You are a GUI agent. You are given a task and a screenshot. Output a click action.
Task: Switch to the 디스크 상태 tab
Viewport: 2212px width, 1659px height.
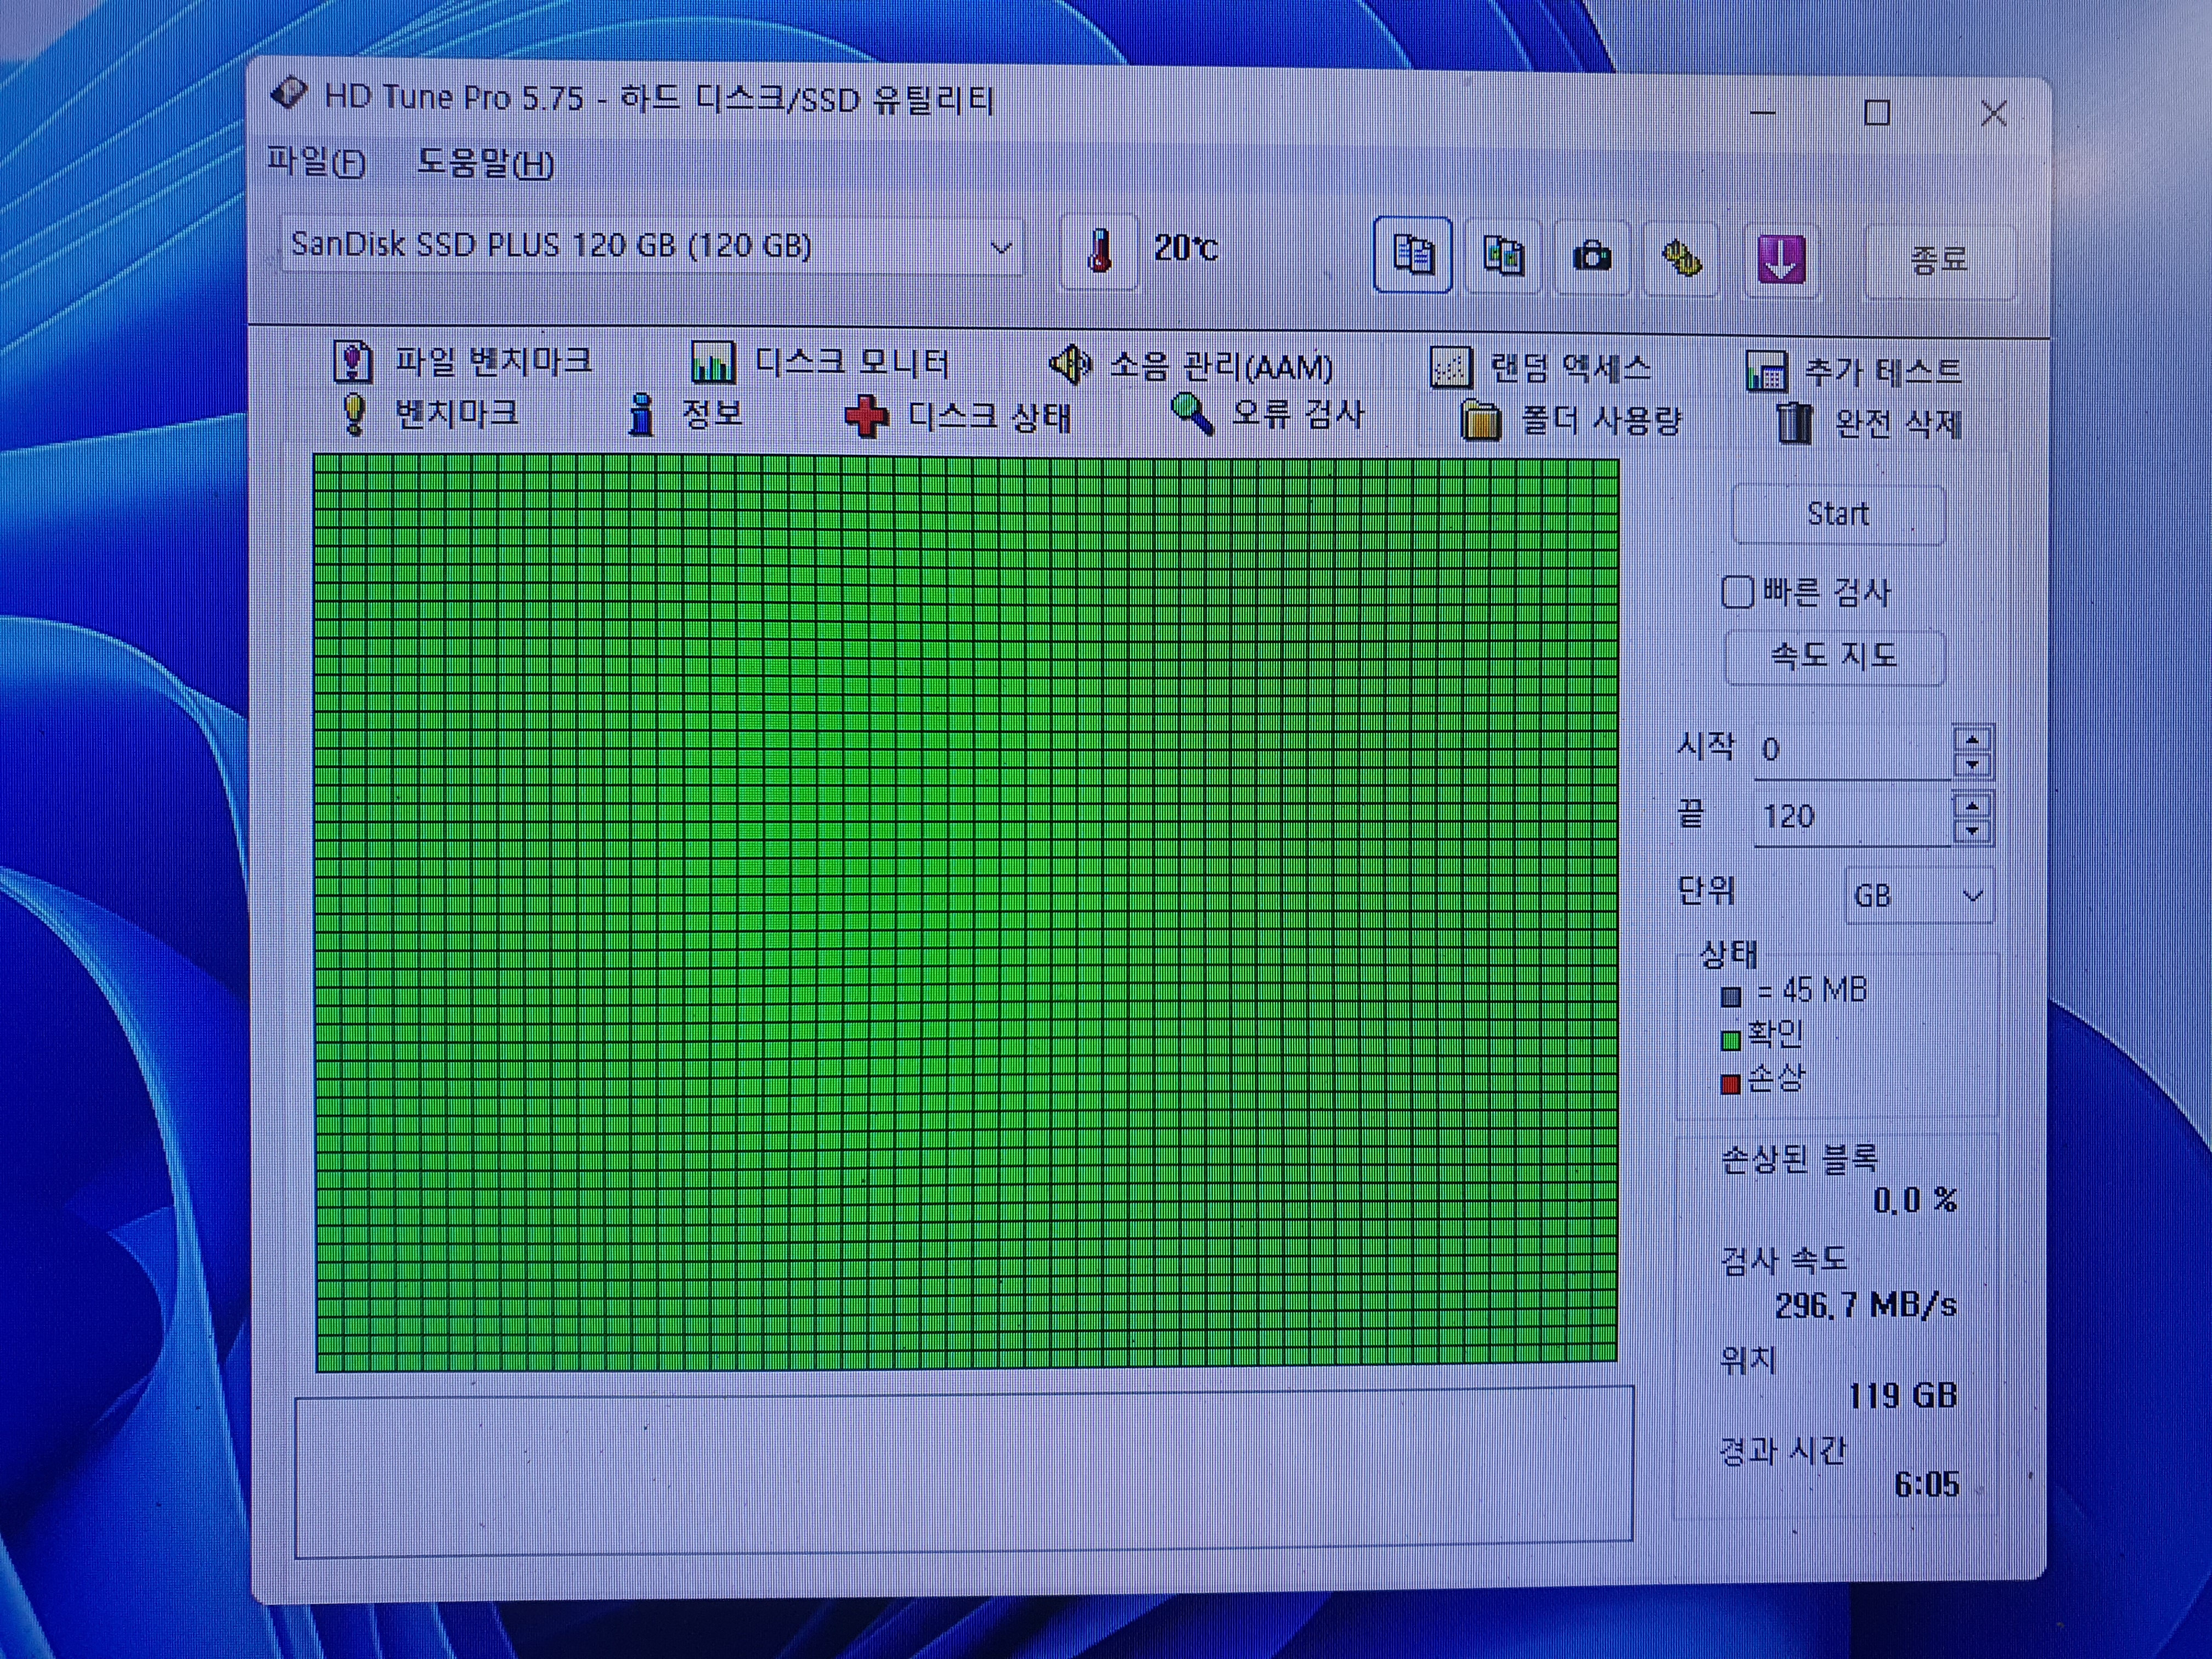click(958, 417)
